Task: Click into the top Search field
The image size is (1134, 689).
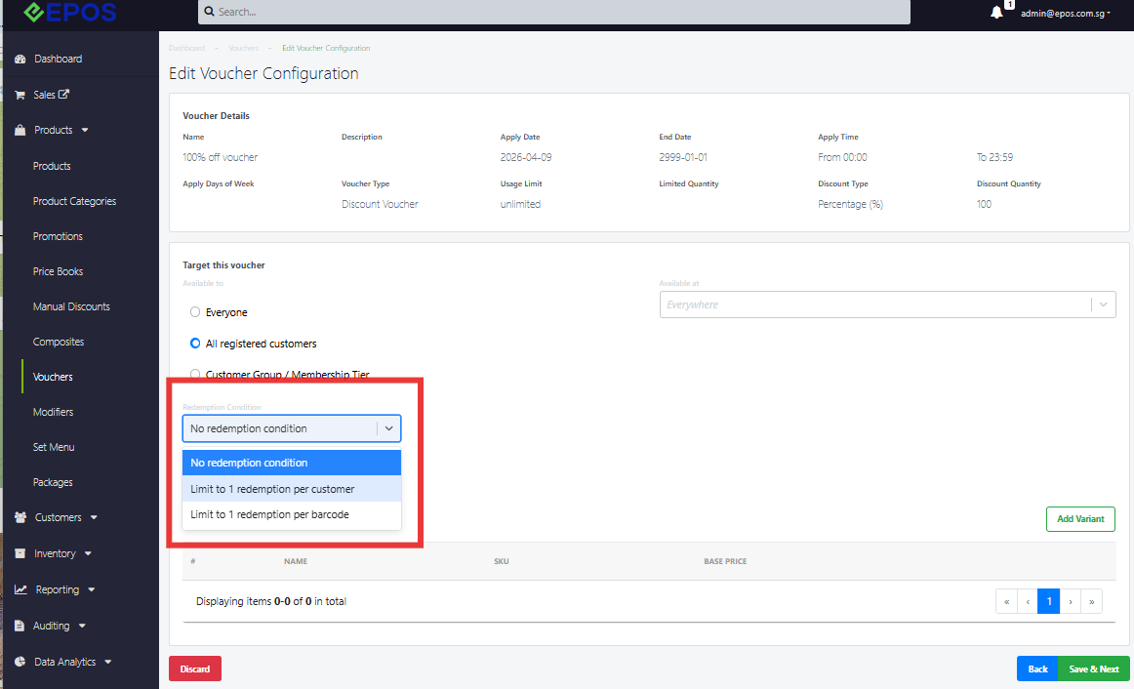Action: [x=554, y=12]
